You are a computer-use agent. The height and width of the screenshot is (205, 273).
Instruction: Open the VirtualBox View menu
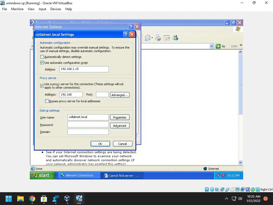[31, 9]
